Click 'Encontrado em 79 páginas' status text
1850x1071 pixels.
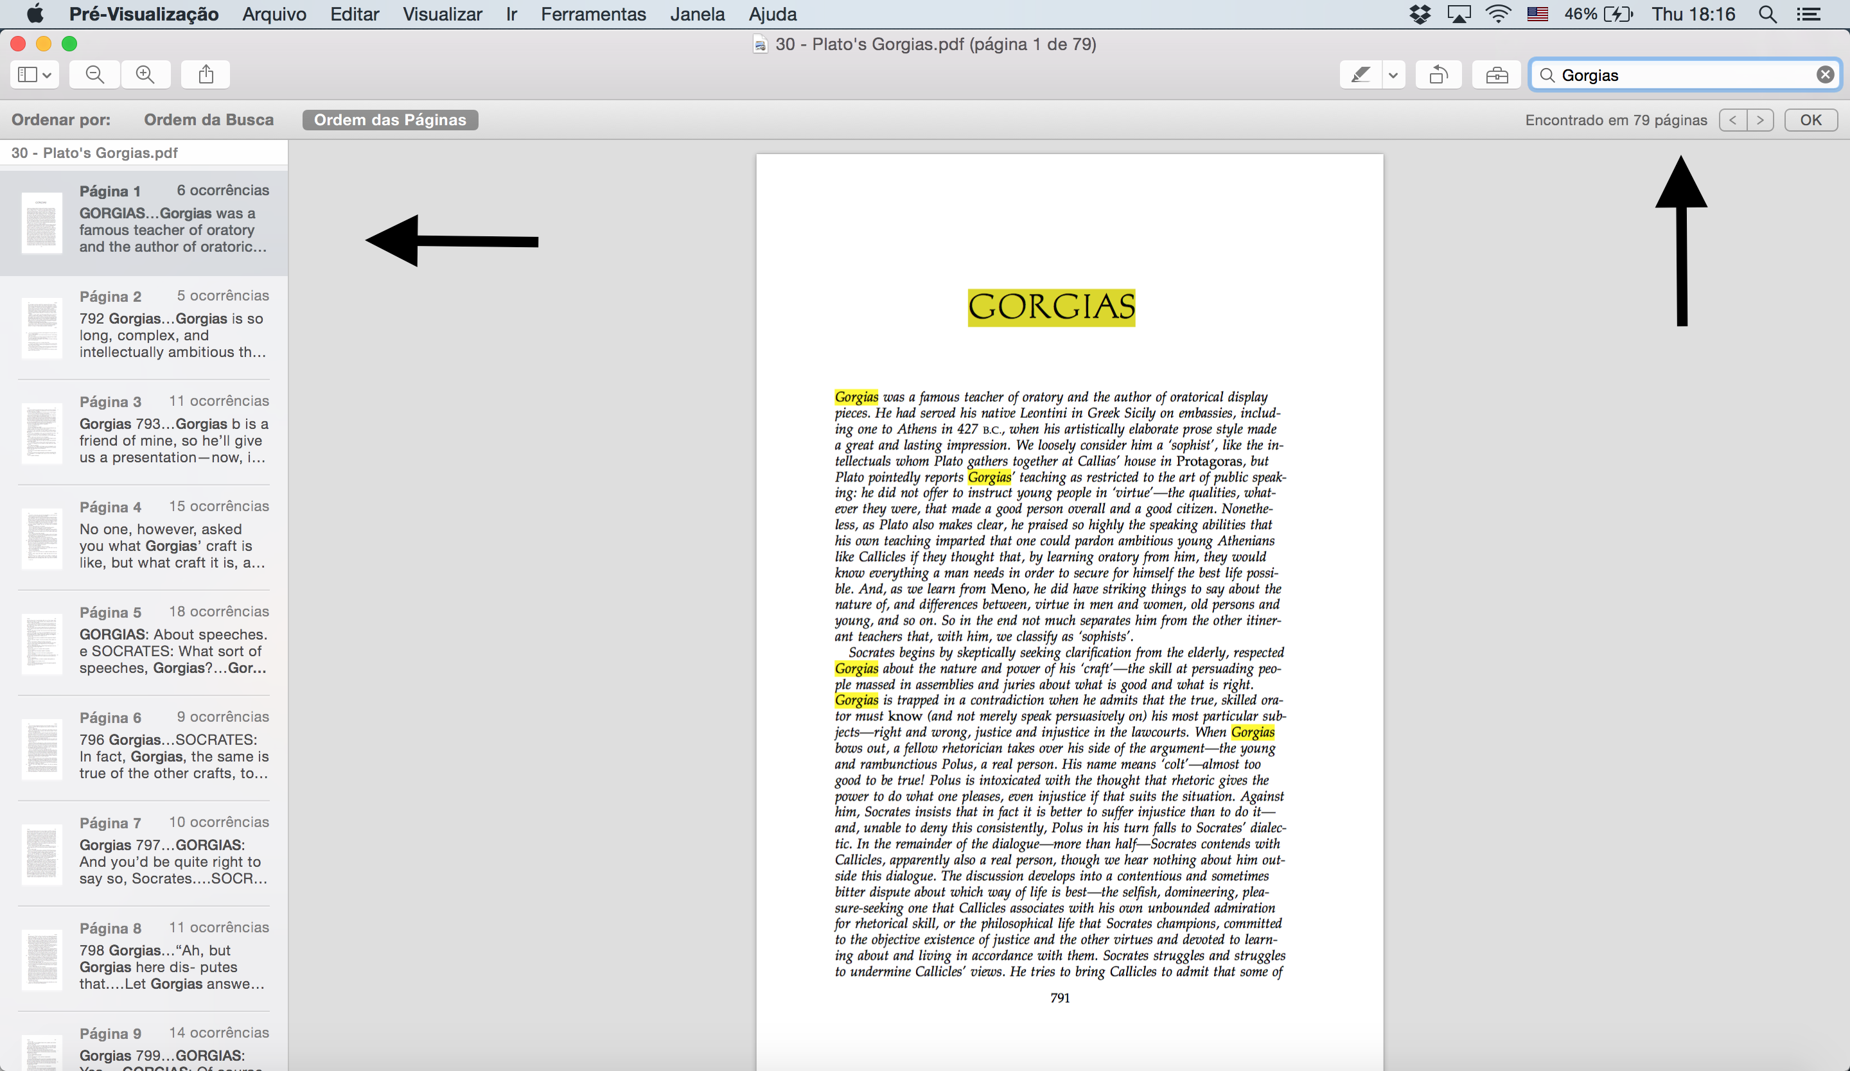click(1616, 119)
